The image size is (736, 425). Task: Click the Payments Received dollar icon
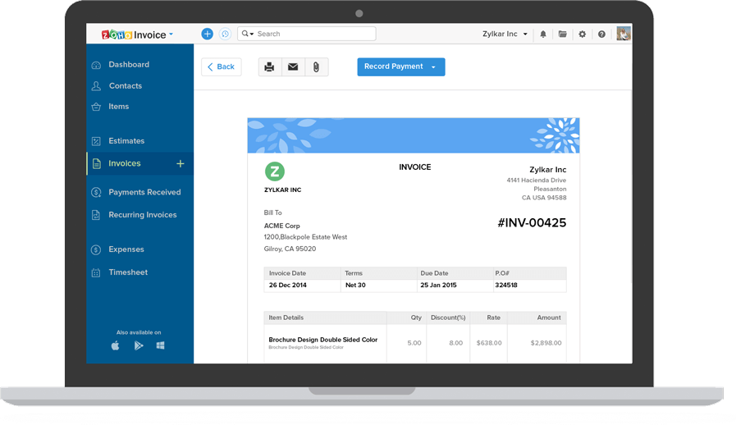(96, 192)
